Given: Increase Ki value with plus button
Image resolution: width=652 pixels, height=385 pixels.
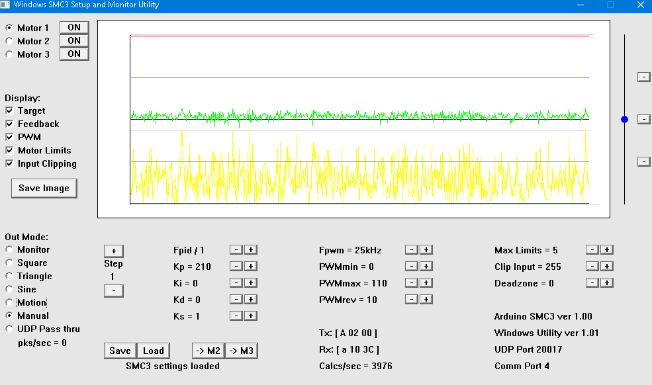Looking at the screenshot, I should coord(251,283).
